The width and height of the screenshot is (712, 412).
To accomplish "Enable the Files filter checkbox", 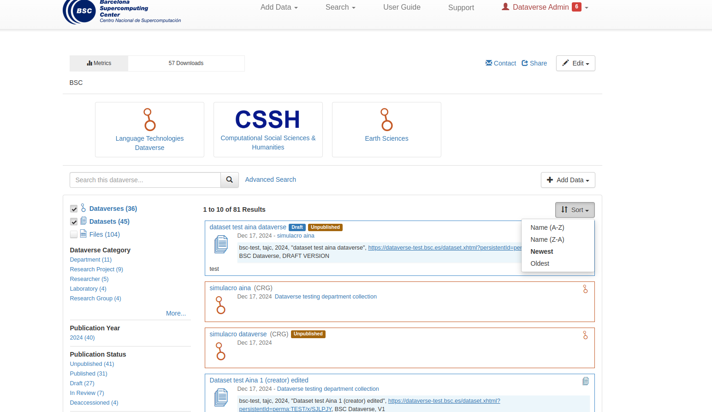I will pos(74,235).
